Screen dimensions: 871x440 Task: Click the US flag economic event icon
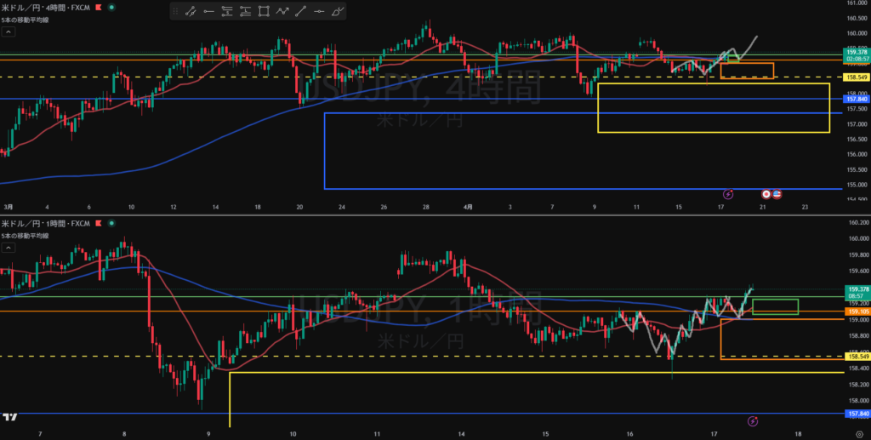tap(777, 195)
